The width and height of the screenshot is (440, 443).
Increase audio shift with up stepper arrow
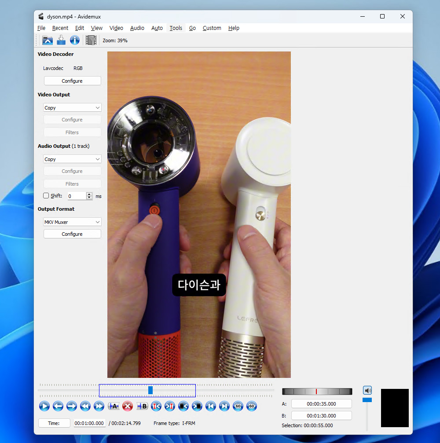tap(89, 194)
